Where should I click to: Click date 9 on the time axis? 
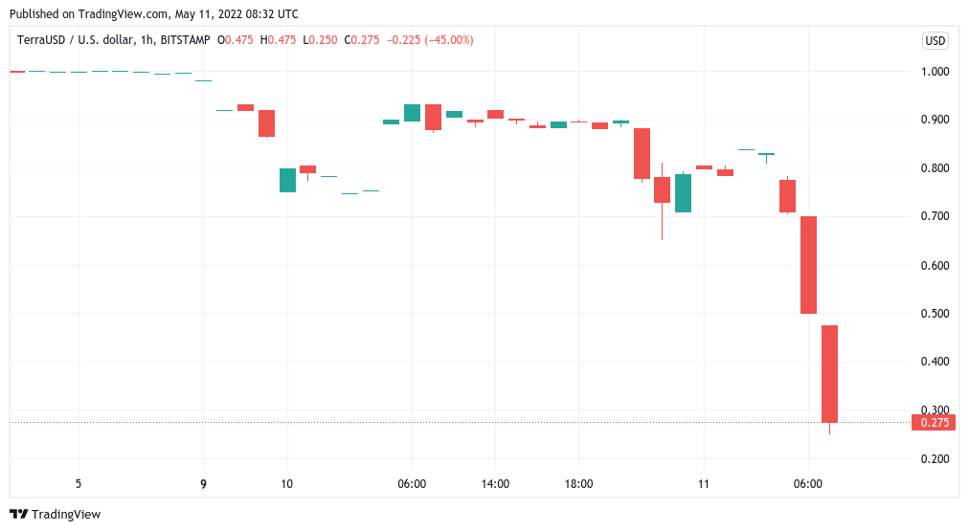click(x=203, y=484)
